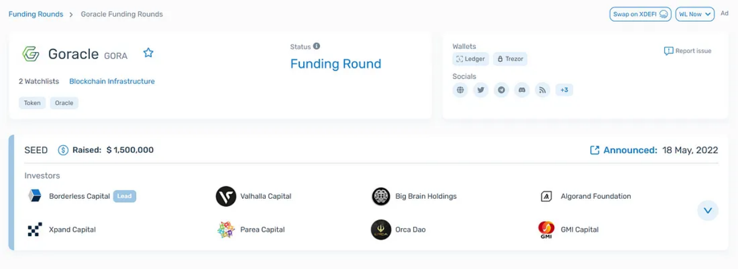Screen dimensions: 738x269
Task: Open the WL Now dropdown
Action: [695, 14]
